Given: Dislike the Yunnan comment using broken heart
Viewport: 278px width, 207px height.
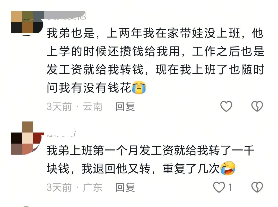Looking at the screenshot, I should (257, 106).
